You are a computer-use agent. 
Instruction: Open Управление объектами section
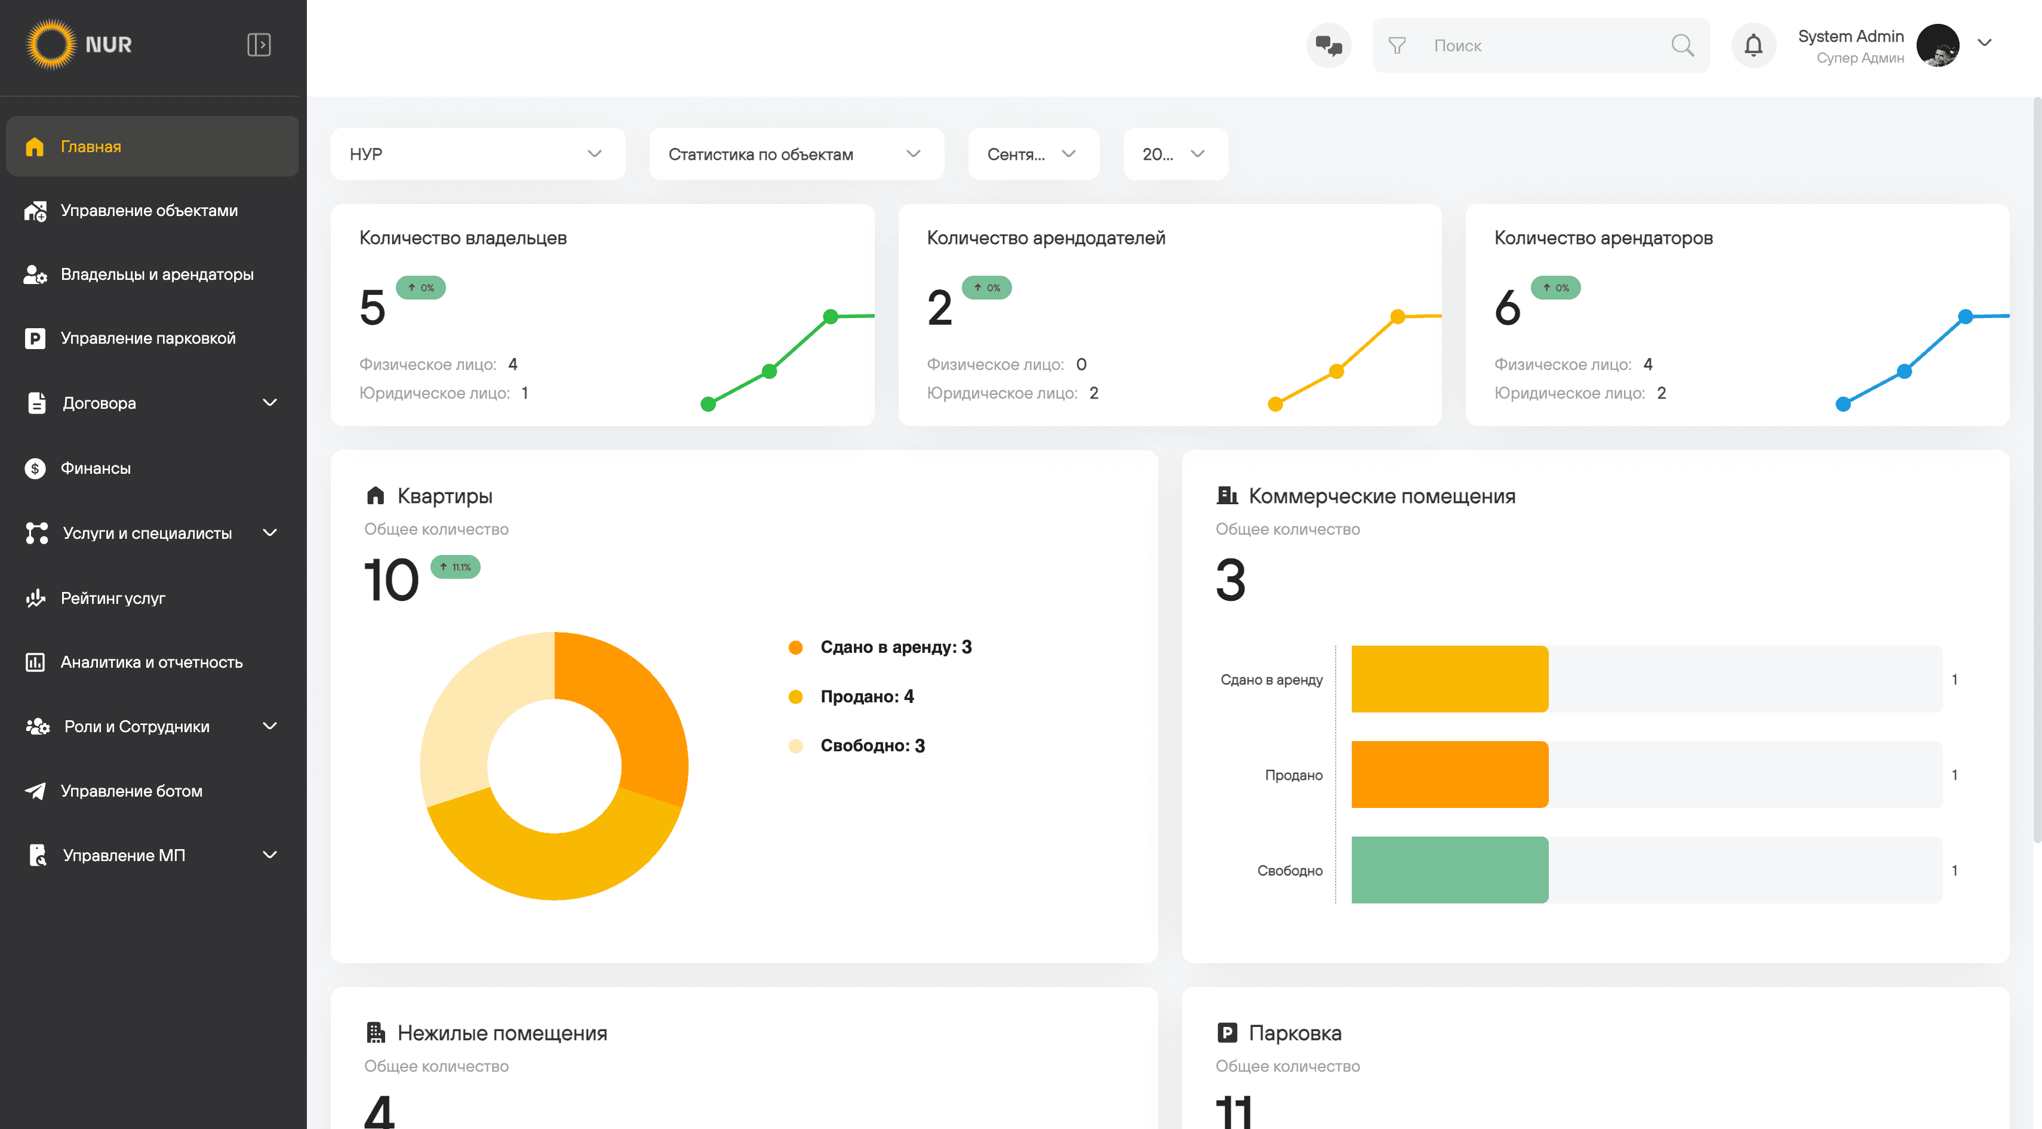pos(152,211)
